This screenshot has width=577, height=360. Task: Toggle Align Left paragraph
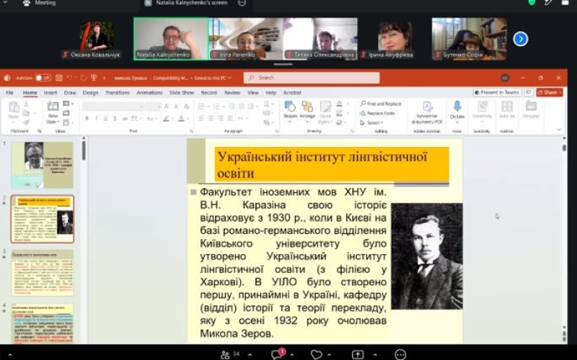201,118
